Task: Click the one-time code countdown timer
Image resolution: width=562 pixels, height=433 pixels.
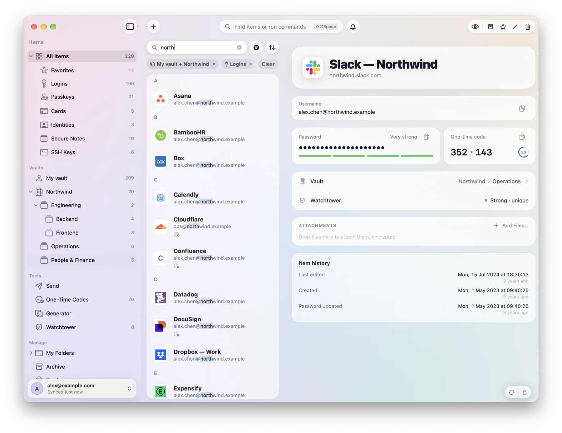Action: coord(523,152)
